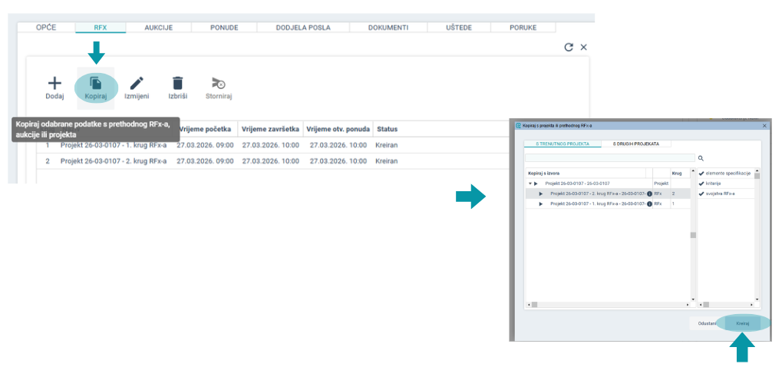Expand the 1. krug RFx-a tree node
This screenshot has height=387, width=782.
pyautogui.click(x=541, y=203)
